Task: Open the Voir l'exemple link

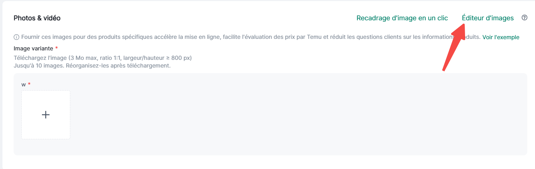Action: [501, 37]
